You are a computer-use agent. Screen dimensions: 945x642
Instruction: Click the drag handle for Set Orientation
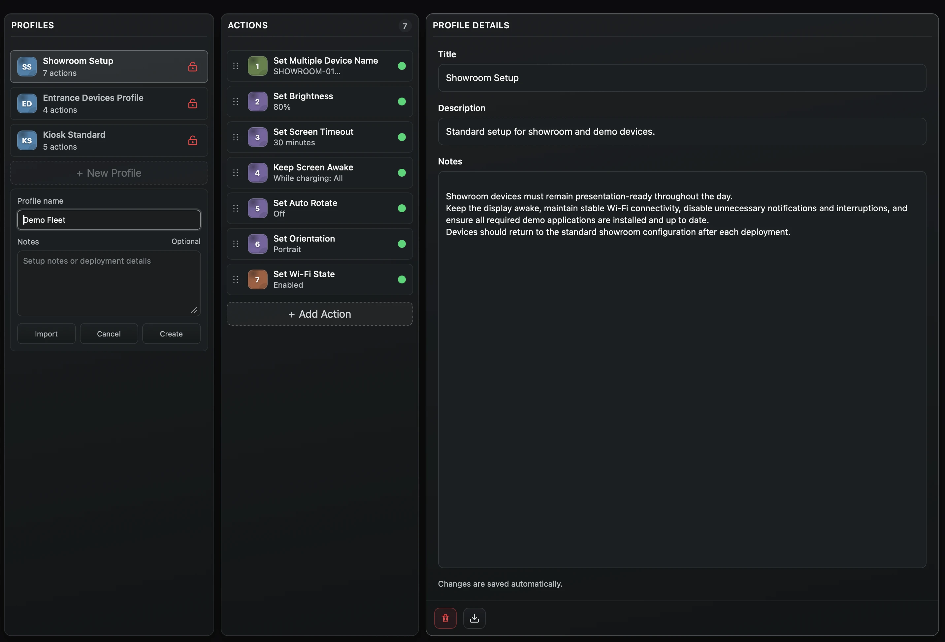(x=236, y=244)
